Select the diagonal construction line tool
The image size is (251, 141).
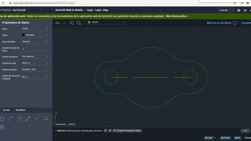[36, 119]
